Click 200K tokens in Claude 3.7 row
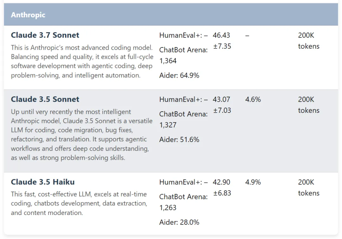 coord(309,41)
